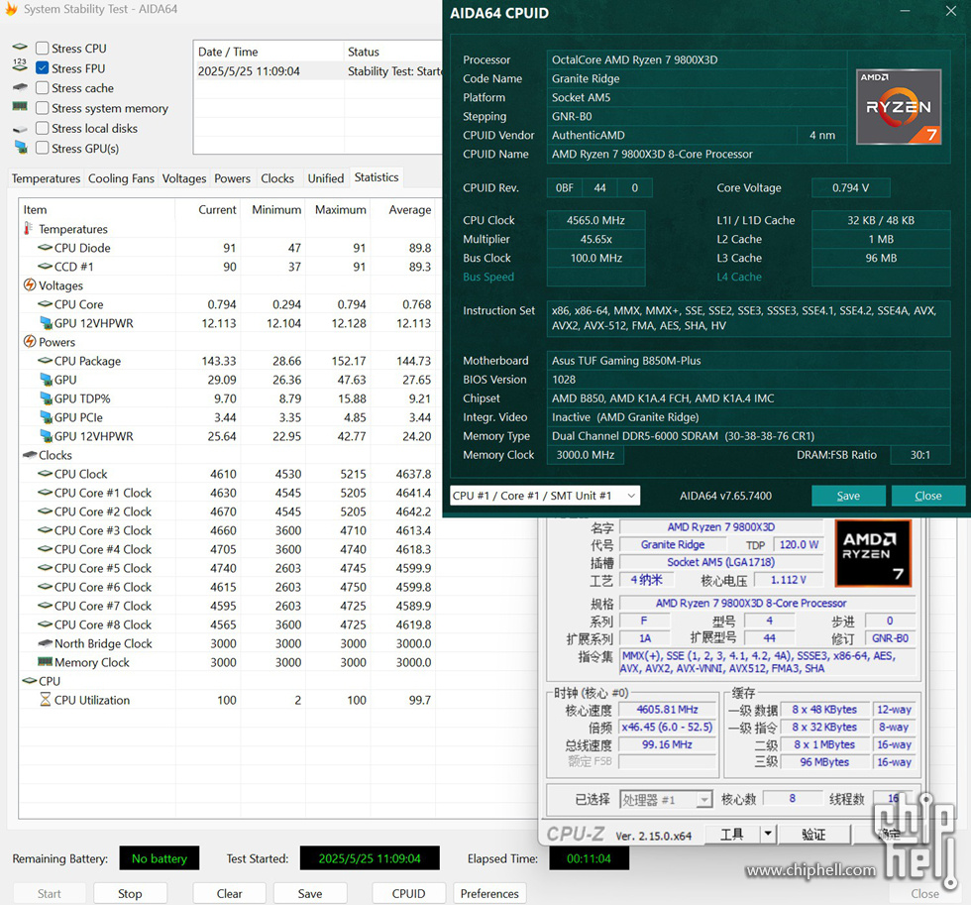
Task: Click the No battery status display
Action: 160,858
